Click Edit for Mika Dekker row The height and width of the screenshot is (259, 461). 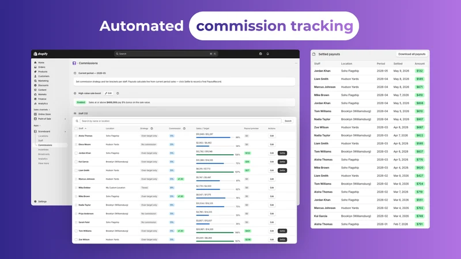(x=272, y=188)
